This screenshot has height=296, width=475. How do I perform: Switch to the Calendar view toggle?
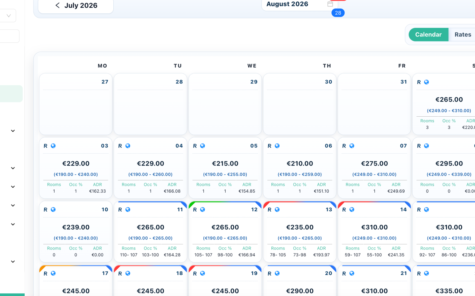(428, 35)
